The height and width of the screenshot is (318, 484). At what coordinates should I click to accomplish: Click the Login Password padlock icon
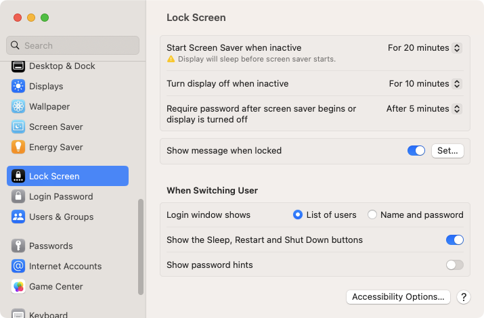coord(18,196)
